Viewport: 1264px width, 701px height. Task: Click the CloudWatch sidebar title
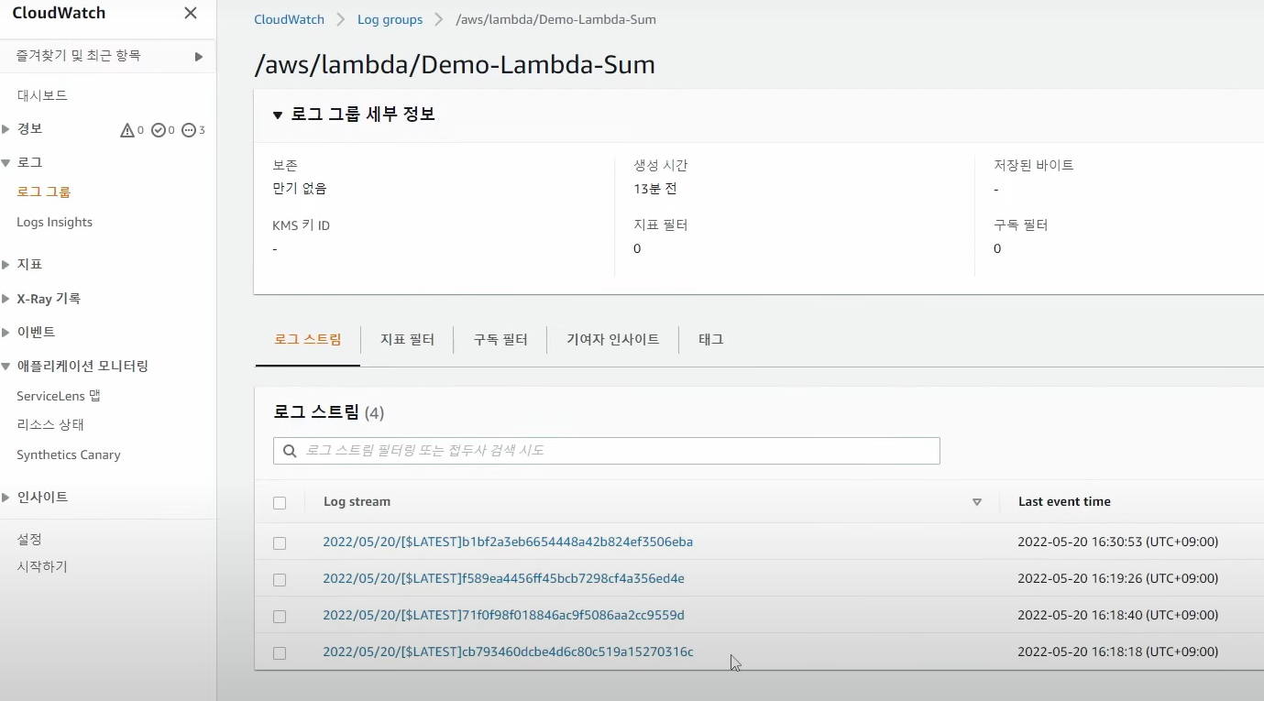(x=59, y=13)
